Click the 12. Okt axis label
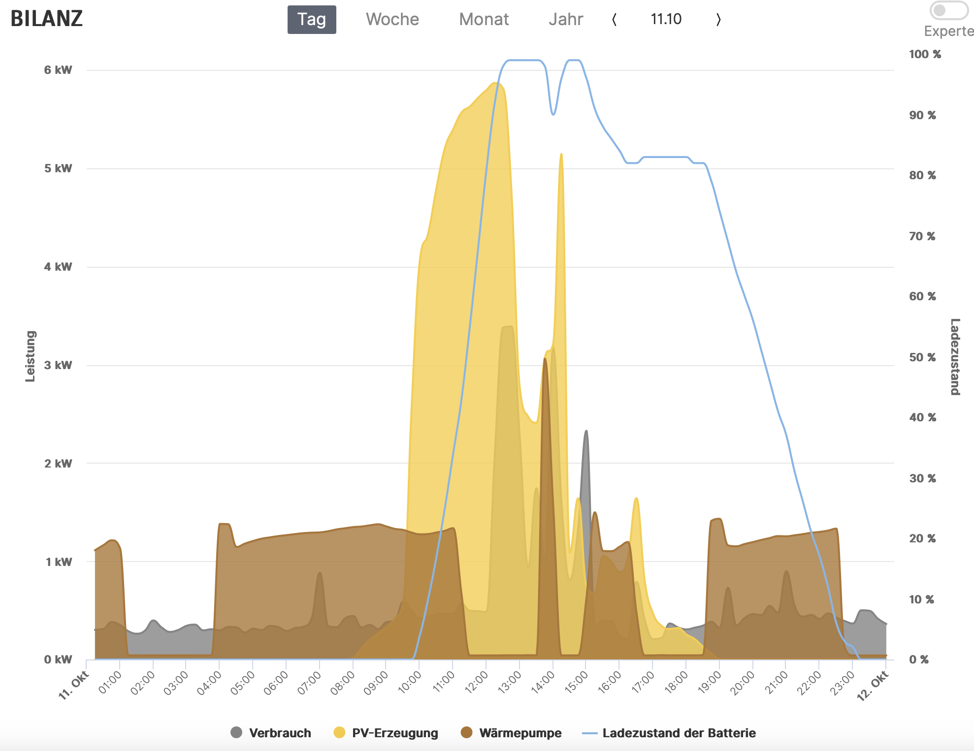The width and height of the screenshot is (974, 751). coord(873,686)
